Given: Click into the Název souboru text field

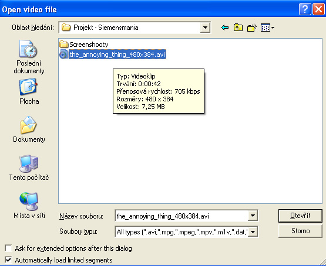Looking at the screenshot, I should pyautogui.click(x=182, y=216).
